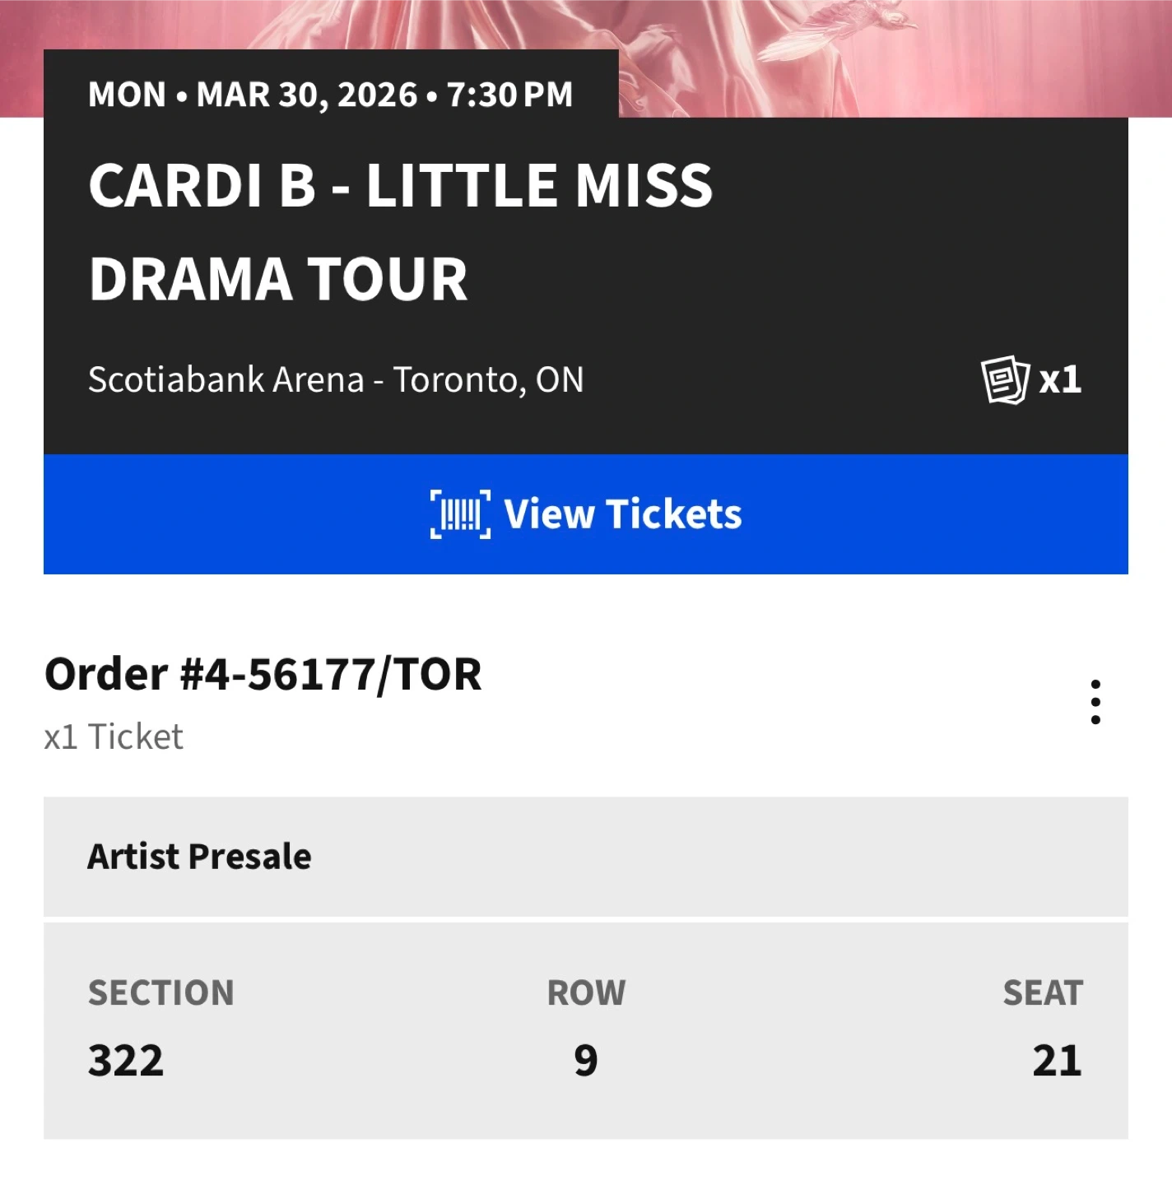
Task: Tap the View Tickets button label
Action: click(x=622, y=514)
